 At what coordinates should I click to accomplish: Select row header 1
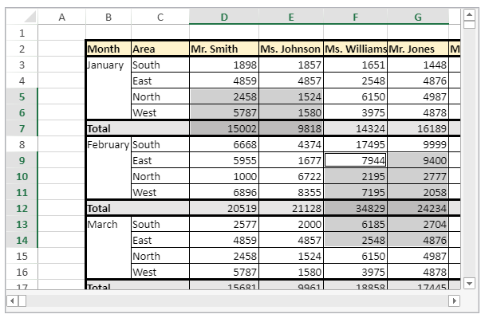[22, 33]
